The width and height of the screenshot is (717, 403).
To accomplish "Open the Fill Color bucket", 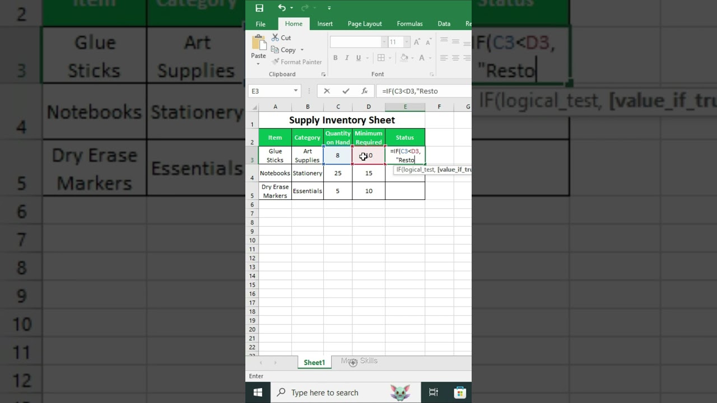I will (404, 58).
